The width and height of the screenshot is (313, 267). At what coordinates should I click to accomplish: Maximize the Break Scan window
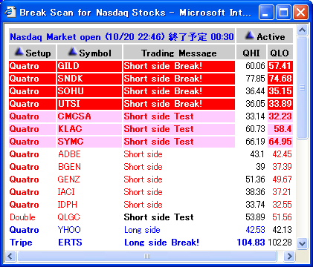[283, 12]
